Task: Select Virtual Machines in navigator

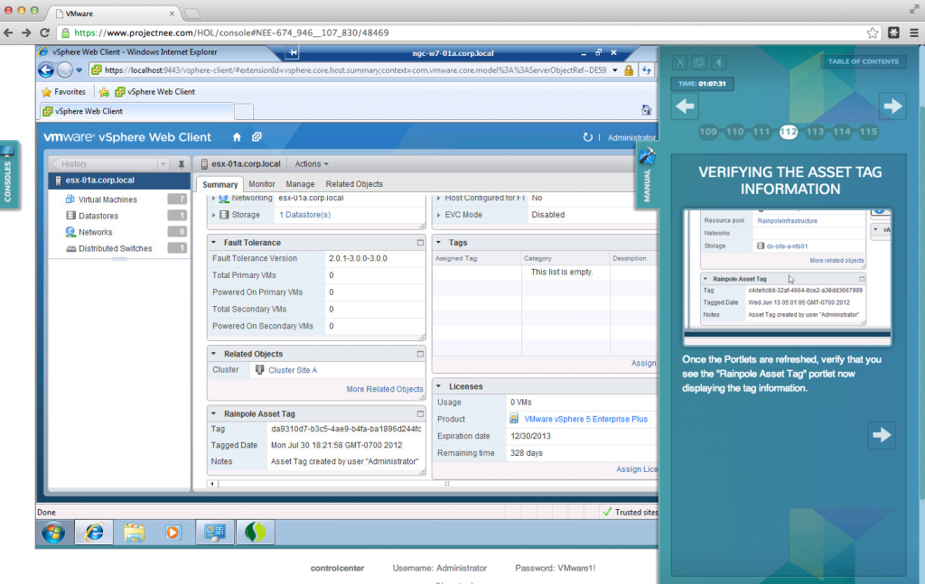Action: pyautogui.click(x=118, y=199)
